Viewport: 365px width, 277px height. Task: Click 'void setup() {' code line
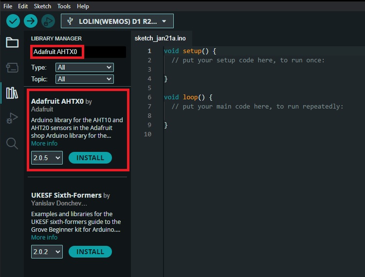(x=190, y=51)
